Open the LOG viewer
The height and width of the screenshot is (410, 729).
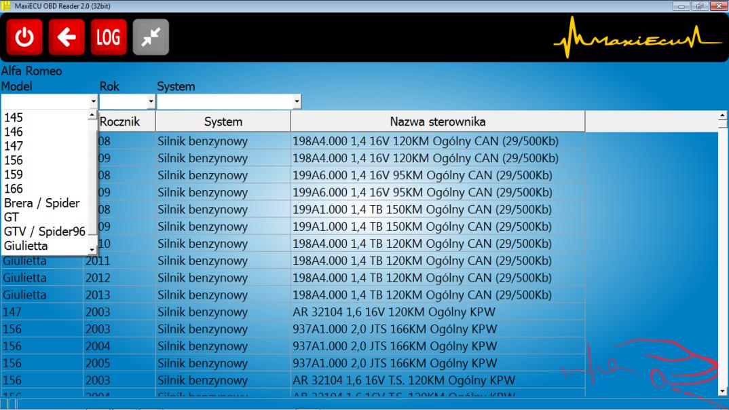(x=109, y=37)
